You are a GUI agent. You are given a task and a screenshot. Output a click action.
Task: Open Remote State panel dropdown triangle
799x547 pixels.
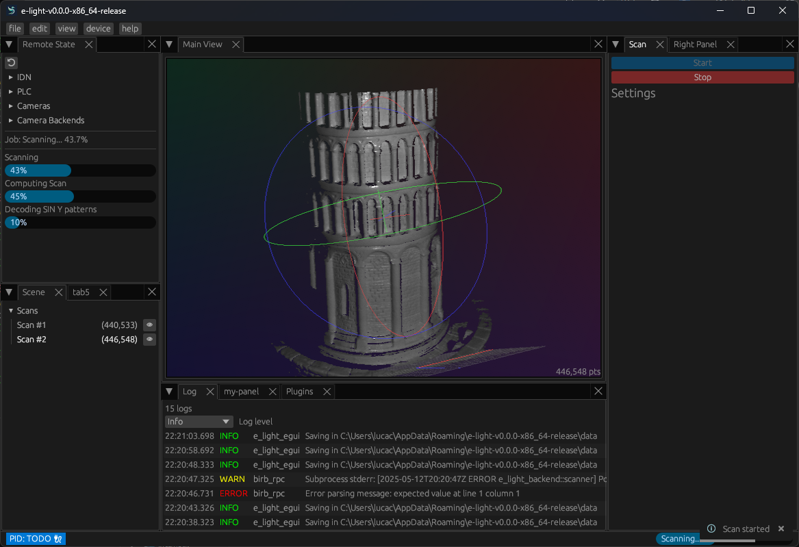click(x=9, y=44)
